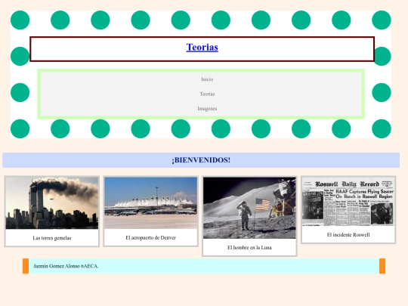This screenshot has width=408, height=306.
Task: Select Teorias in the gray navigation menu
Action: pos(207,94)
